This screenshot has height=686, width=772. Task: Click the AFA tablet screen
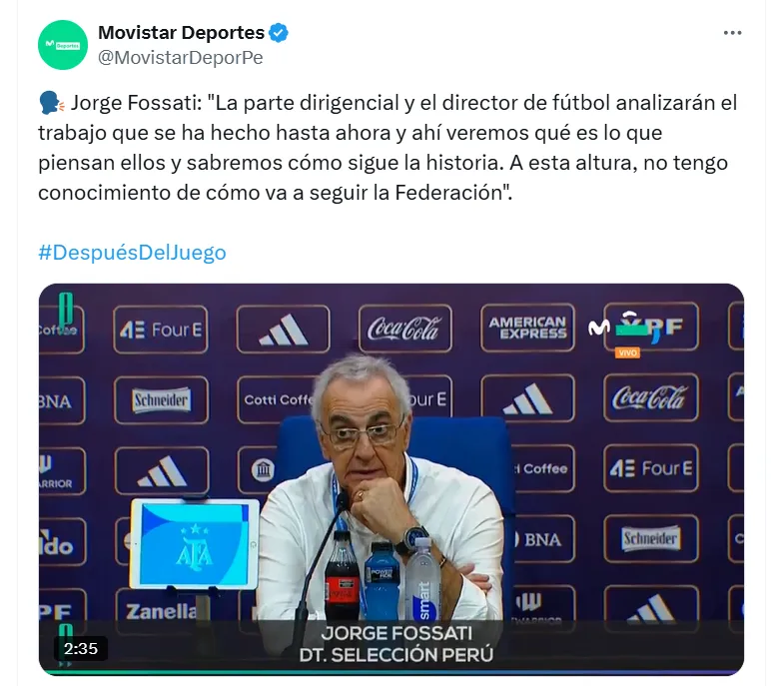(195, 544)
